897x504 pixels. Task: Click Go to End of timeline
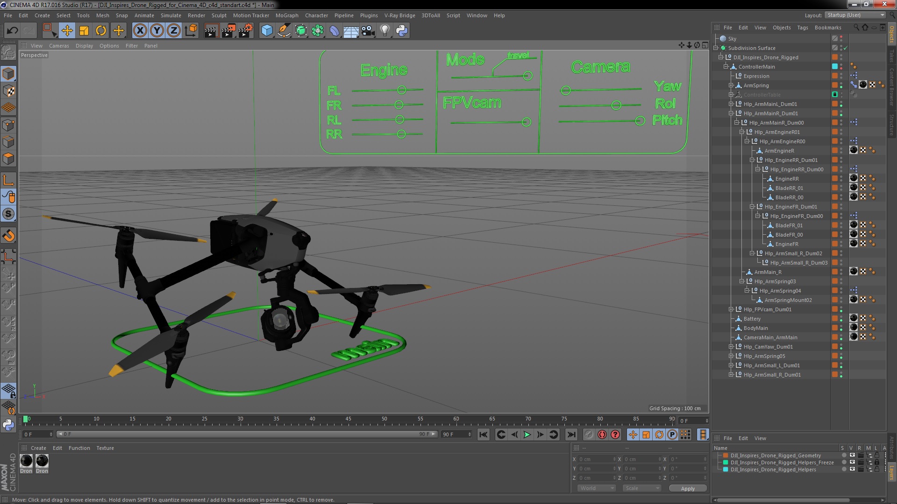pos(571,434)
